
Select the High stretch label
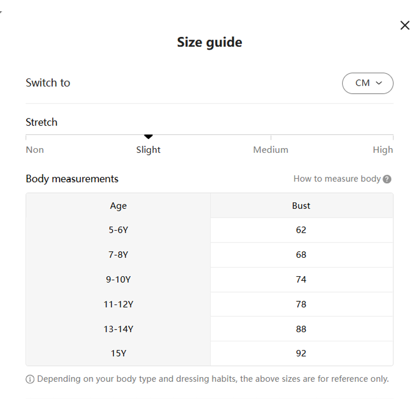[382, 150]
